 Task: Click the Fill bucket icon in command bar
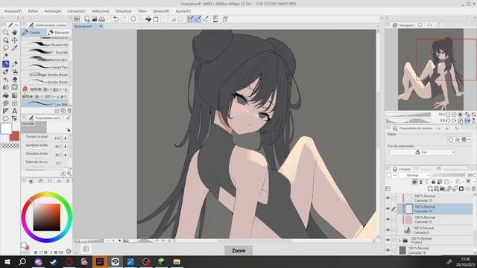tap(148, 19)
